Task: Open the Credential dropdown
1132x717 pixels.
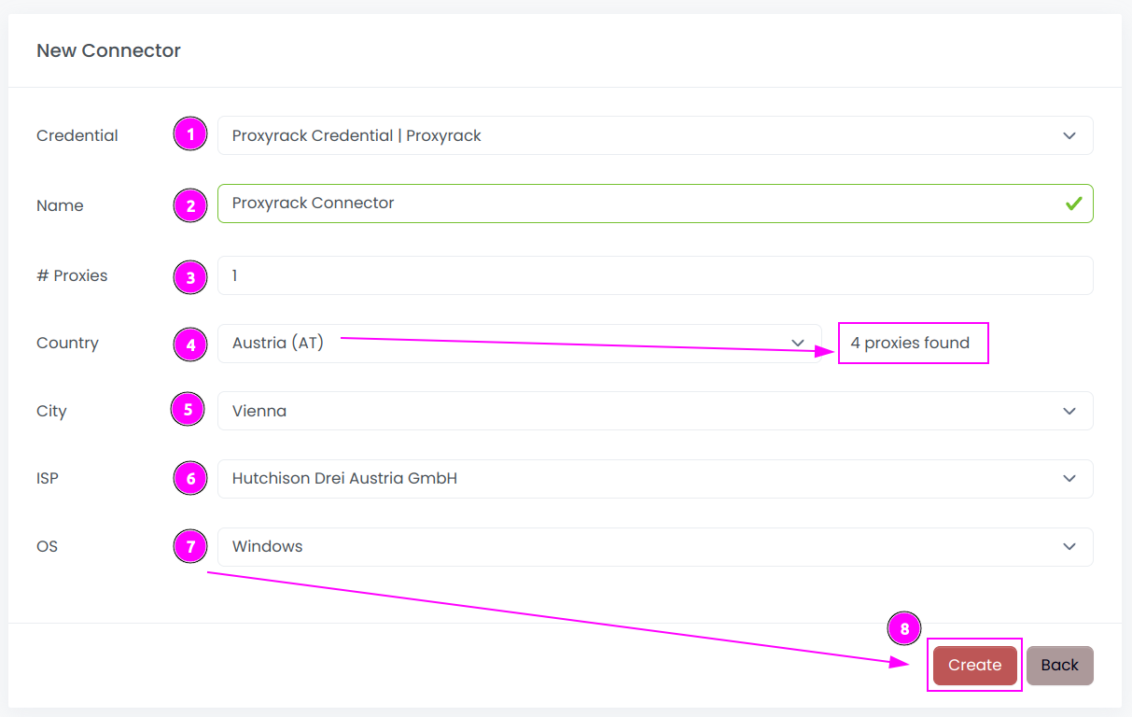Action: click(1069, 135)
